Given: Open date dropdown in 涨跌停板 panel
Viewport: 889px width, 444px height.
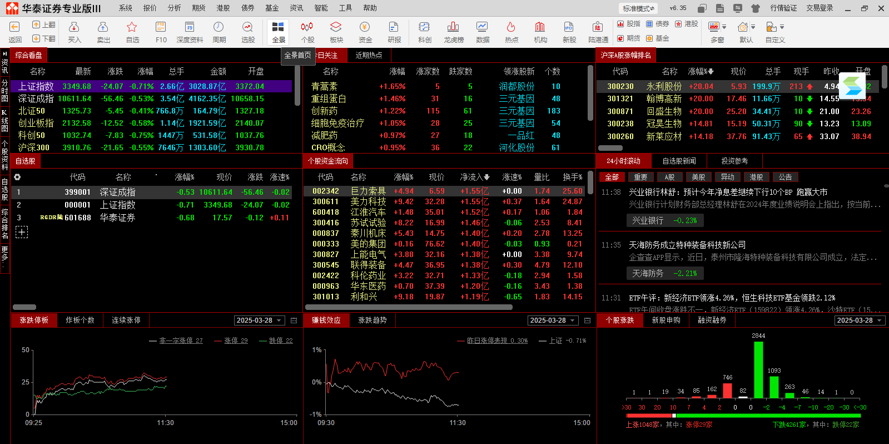Looking at the screenshot, I should tap(279, 320).
